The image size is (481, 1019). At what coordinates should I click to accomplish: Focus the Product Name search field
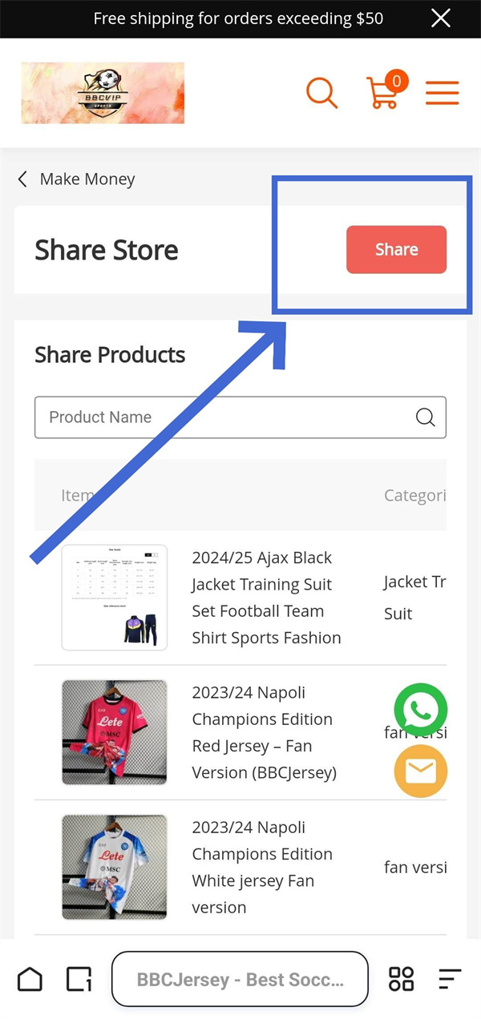click(240, 417)
